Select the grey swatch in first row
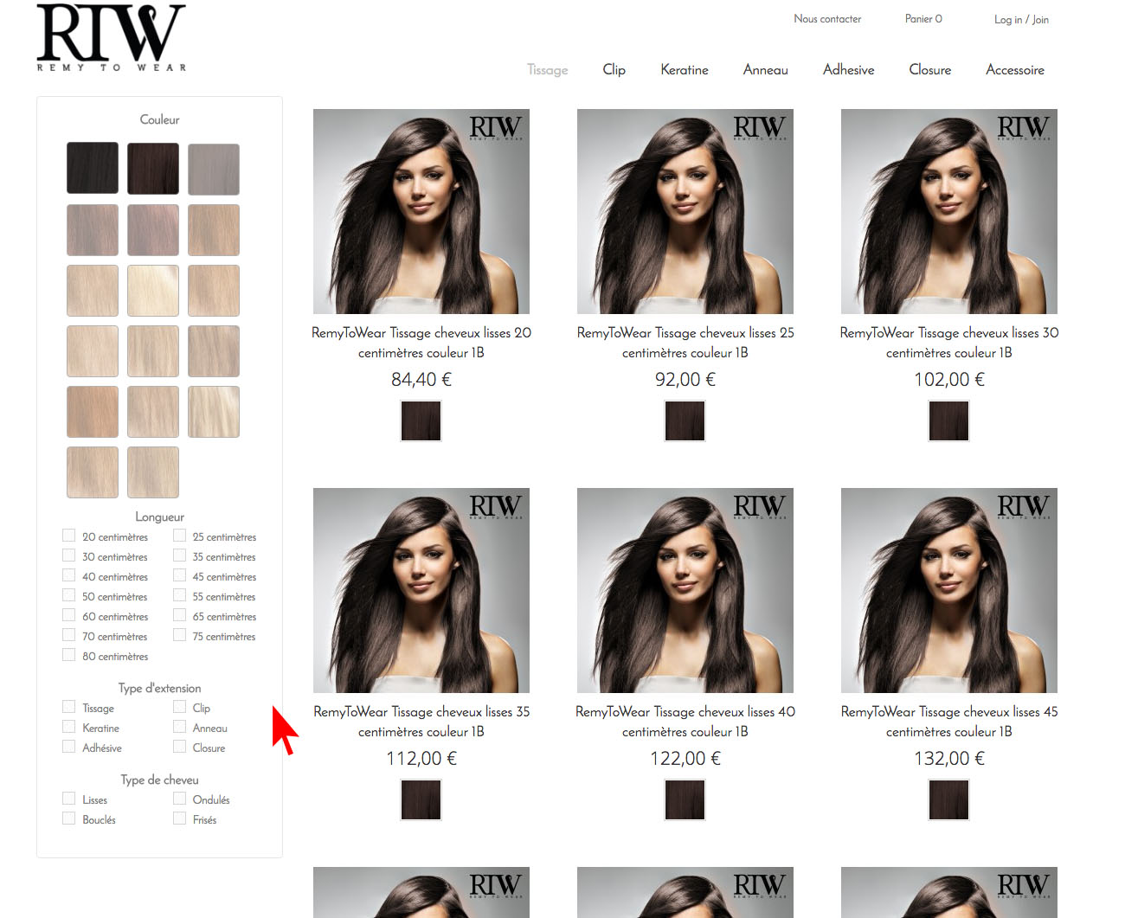 click(214, 168)
